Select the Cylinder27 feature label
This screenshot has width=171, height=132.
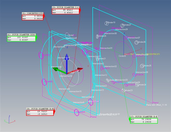pyautogui.click(x=126, y=25)
